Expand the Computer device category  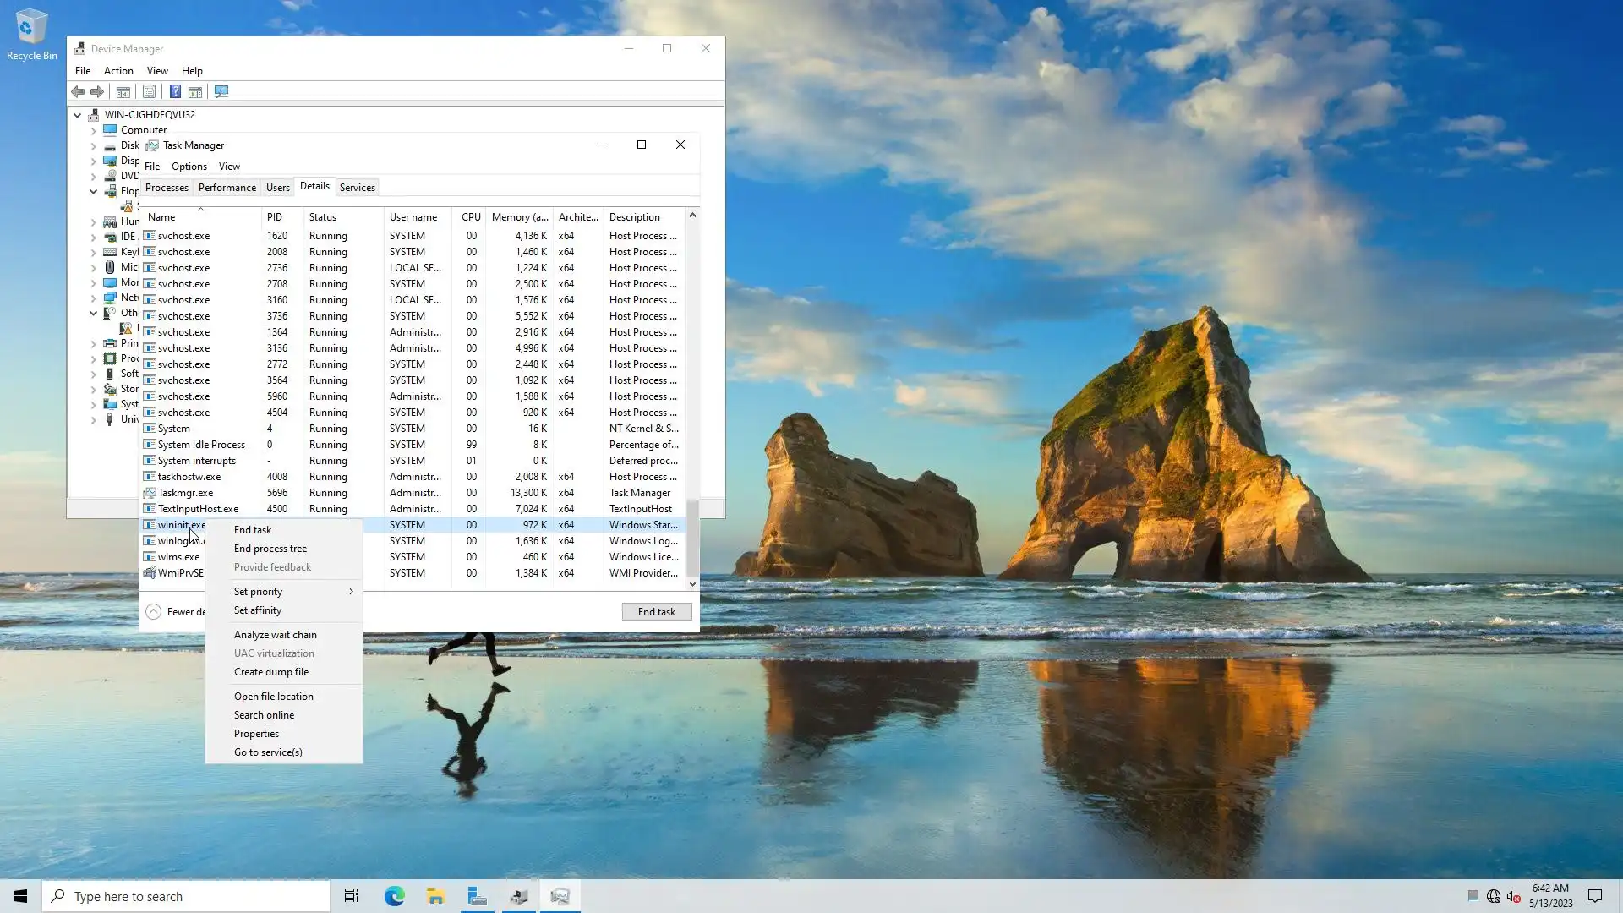[93, 130]
